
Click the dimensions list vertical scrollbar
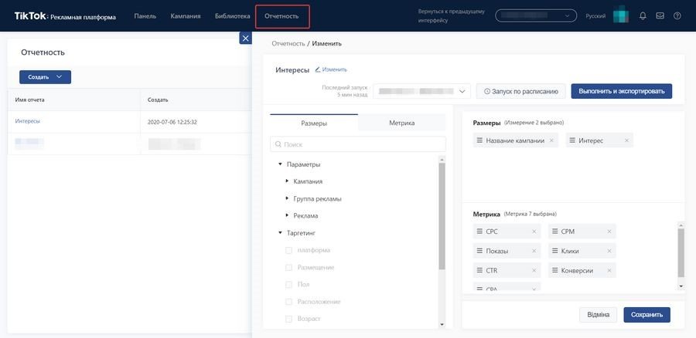(x=442, y=217)
